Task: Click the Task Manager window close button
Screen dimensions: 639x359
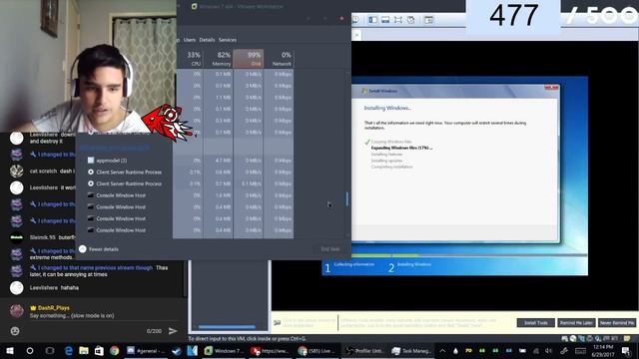Action: coord(341,19)
